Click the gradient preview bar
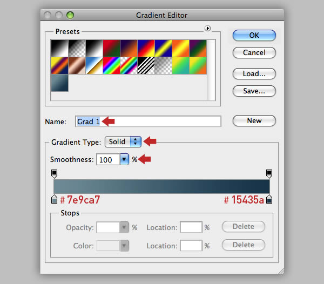This screenshot has width=324, height=284. point(161,186)
